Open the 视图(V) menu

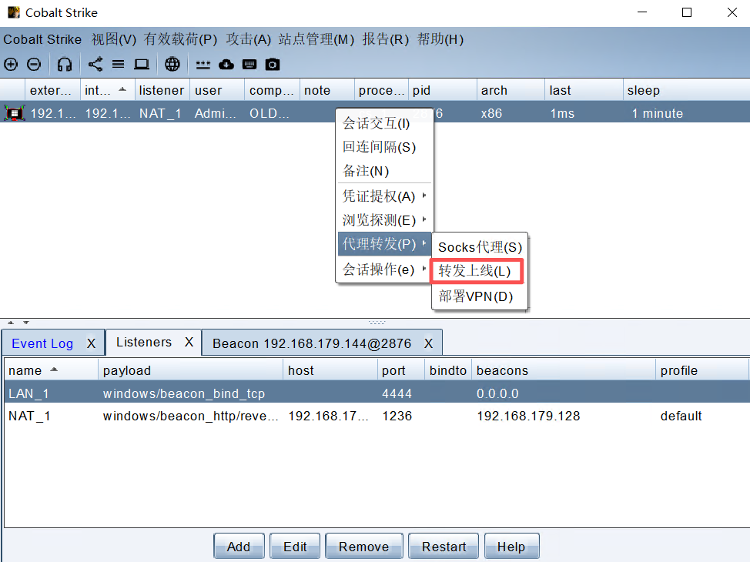pyautogui.click(x=114, y=39)
